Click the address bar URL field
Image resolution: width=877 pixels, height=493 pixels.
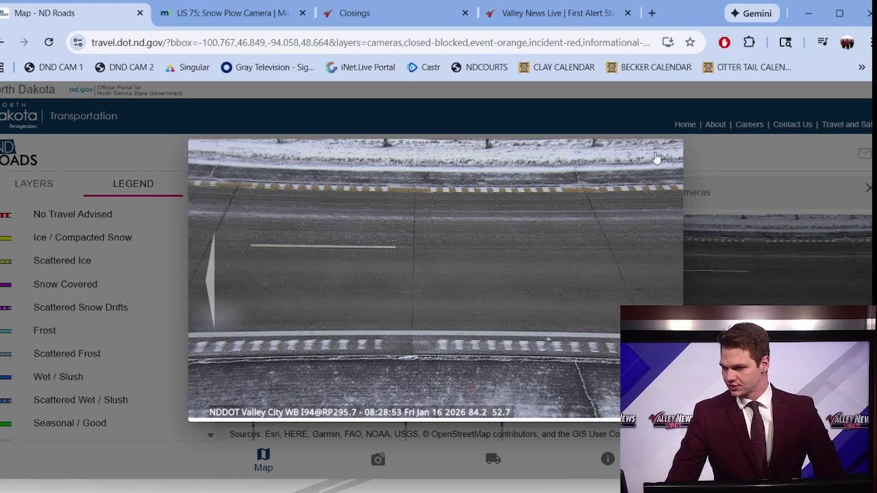[x=370, y=42]
